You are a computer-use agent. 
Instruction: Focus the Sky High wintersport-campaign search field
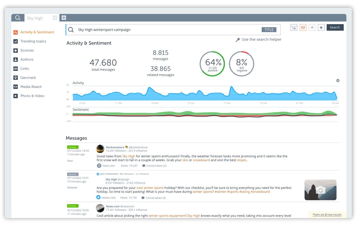pos(173,30)
